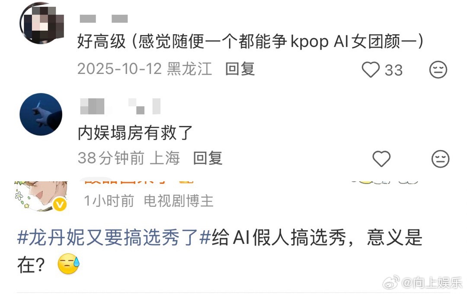This screenshot has height=294, width=467.
Task: Click the 33 likes count
Action: point(394,70)
